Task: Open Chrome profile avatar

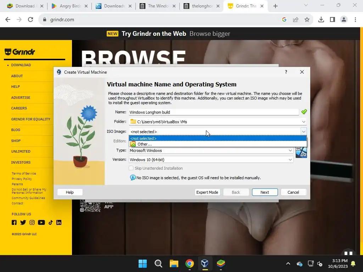Action: point(344,20)
